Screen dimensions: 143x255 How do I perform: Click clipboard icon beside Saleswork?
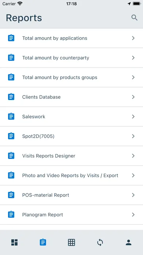coord(11,117)
